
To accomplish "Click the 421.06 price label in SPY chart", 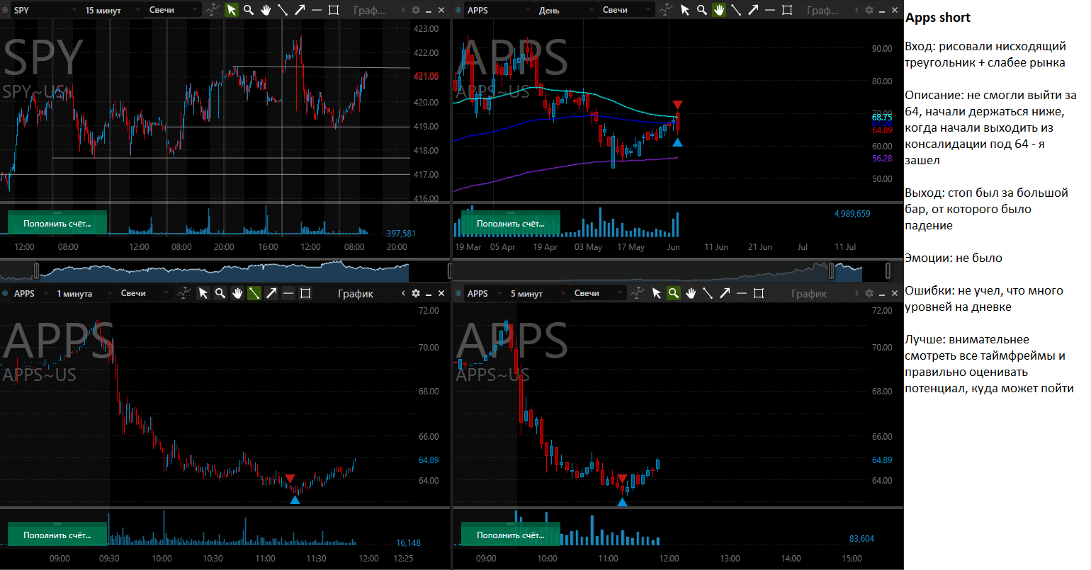I will [x=426, y=76].
